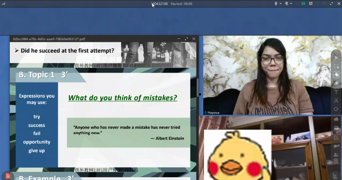The height and width of the screenshot is (180, 342).
Task: Click the word 'success' in expressions list
Action: coord(37,125)
